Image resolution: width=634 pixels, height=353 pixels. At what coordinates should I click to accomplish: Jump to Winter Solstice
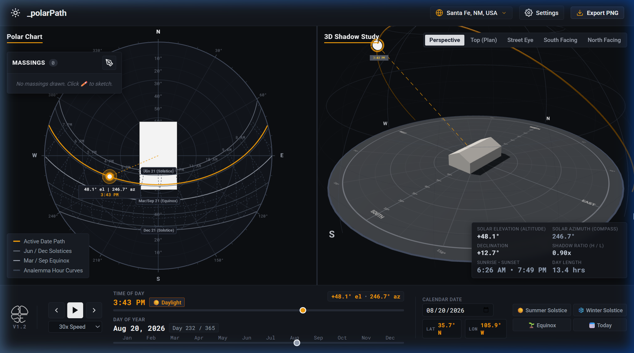(600, 310)
